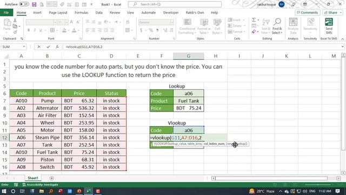Select the column G header
This screenshot has height=195, width=346.
click(x=189, y=56)
